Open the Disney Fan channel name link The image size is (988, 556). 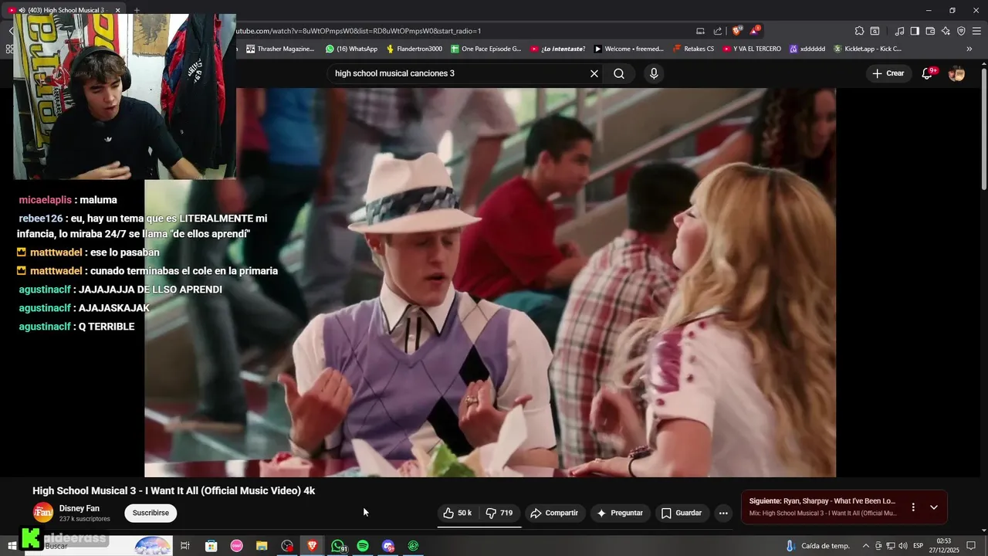point(80,508)
